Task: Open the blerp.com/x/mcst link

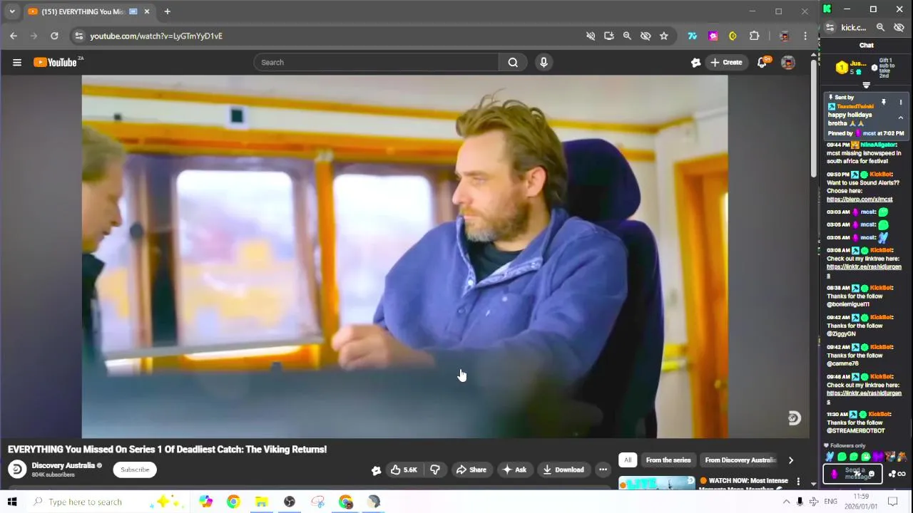Action: (860, 199)
